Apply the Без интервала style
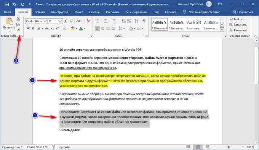 [x=177, y=24]
